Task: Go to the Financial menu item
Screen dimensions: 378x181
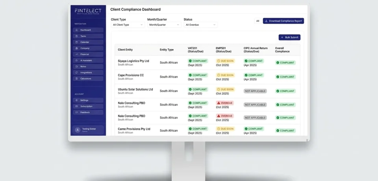Action: pos(88,54)
